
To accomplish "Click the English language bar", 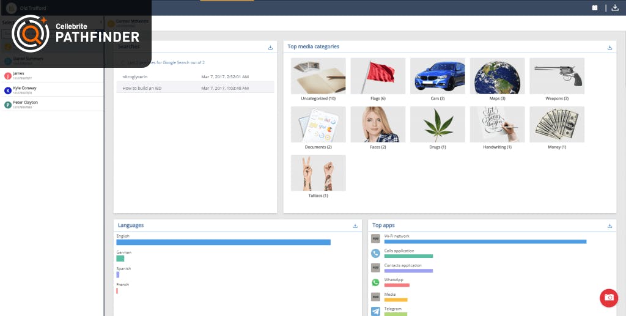I will [x=223, y=242].
